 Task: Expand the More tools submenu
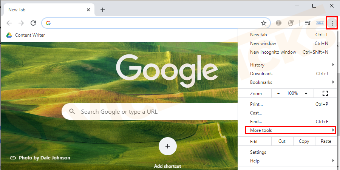(291, 130)
